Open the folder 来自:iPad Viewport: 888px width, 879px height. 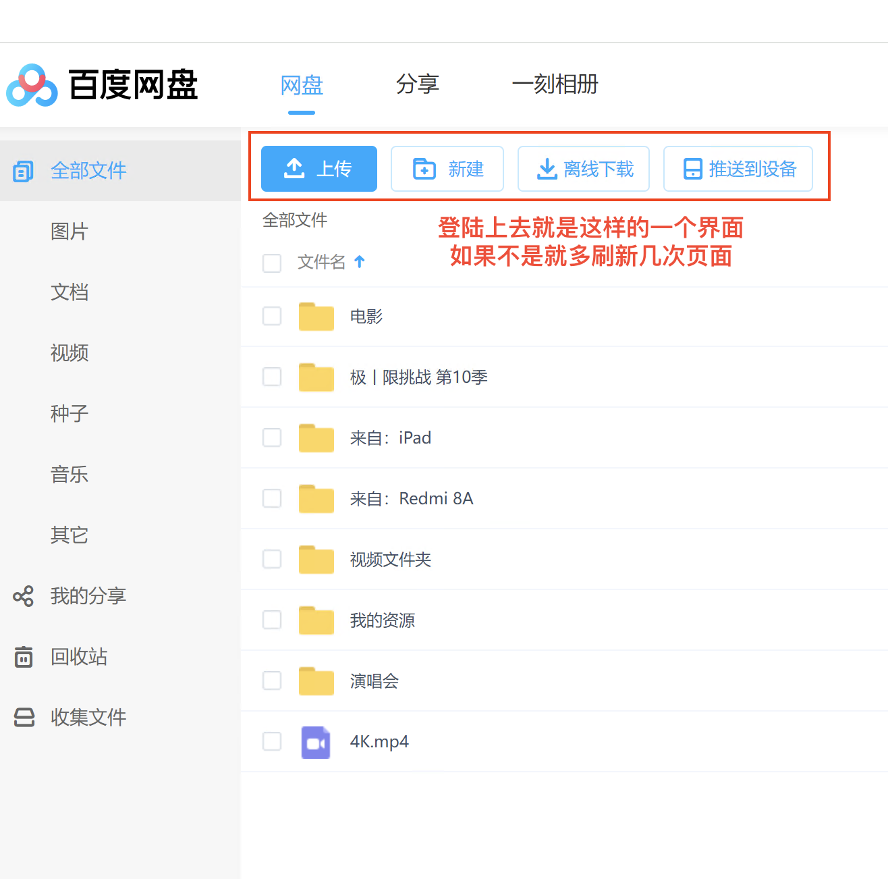(x=390, y=438)
